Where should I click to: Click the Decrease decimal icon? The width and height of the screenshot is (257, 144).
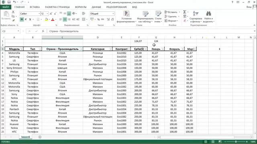(x=112, y=20)
